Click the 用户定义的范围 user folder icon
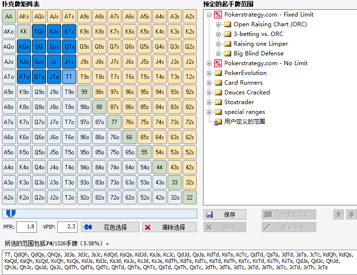This screenshot has height=275, width=357. (x=218, y=122)
